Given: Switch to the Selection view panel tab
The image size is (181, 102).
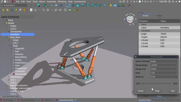Looking at the screenshot, I should pos(173,100).
